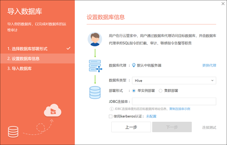Click the checkmark beside step 1
Image resolution: width=227 pixels, height=145 pixels.
(x=68, y=48)
